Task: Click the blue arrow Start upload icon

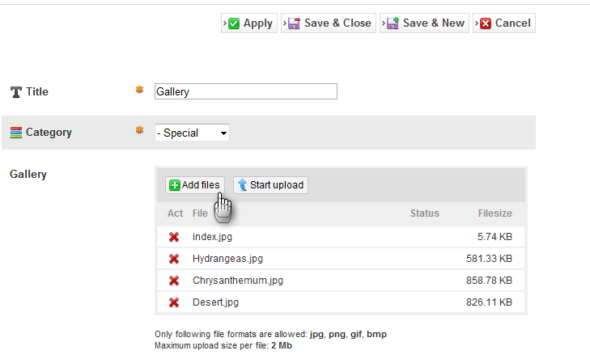Action: tap(242, 185)
